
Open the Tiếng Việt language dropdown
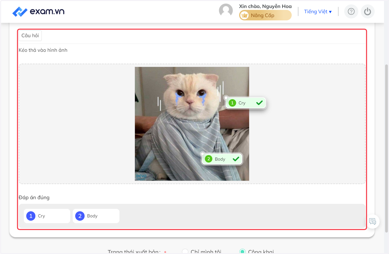click(x=318, y=12)
